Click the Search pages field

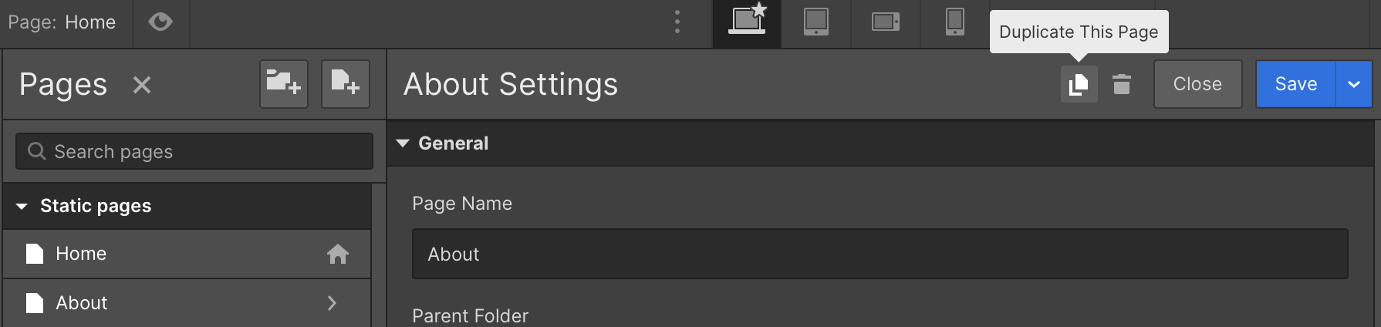click(x=194, y=151)
